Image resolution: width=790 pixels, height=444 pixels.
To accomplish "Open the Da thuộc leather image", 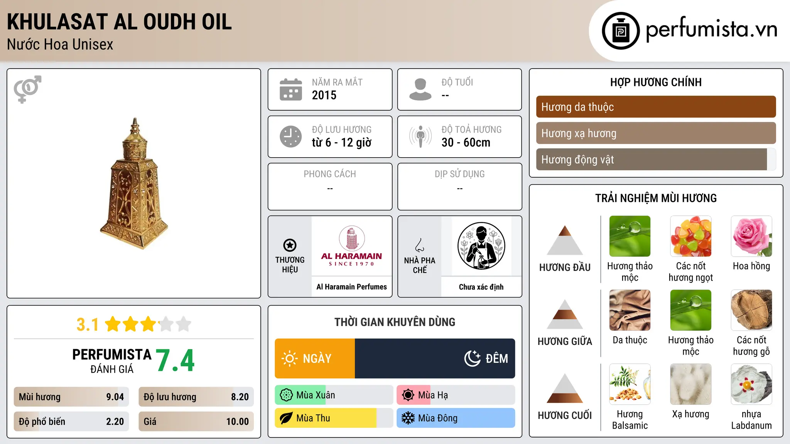I will pos(630,310).
